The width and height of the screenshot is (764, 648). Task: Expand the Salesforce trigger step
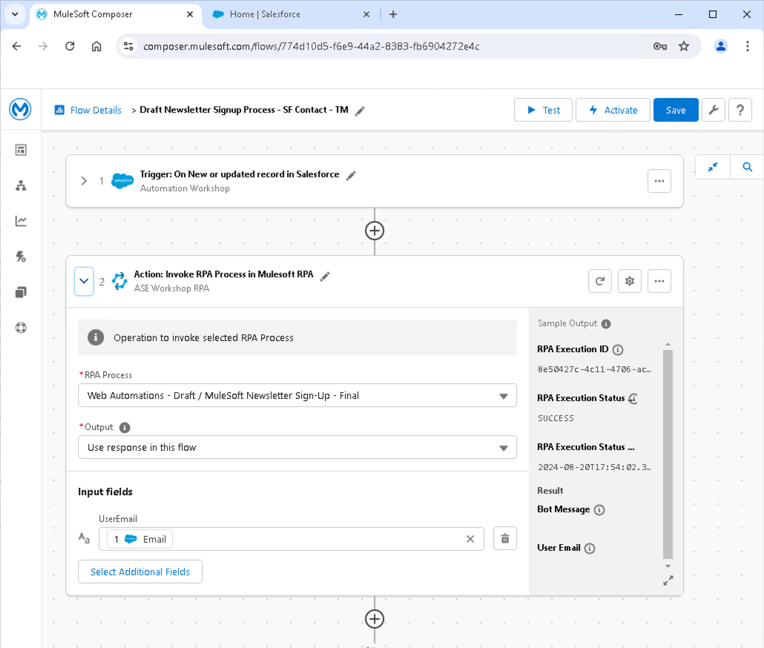[84, 181]
